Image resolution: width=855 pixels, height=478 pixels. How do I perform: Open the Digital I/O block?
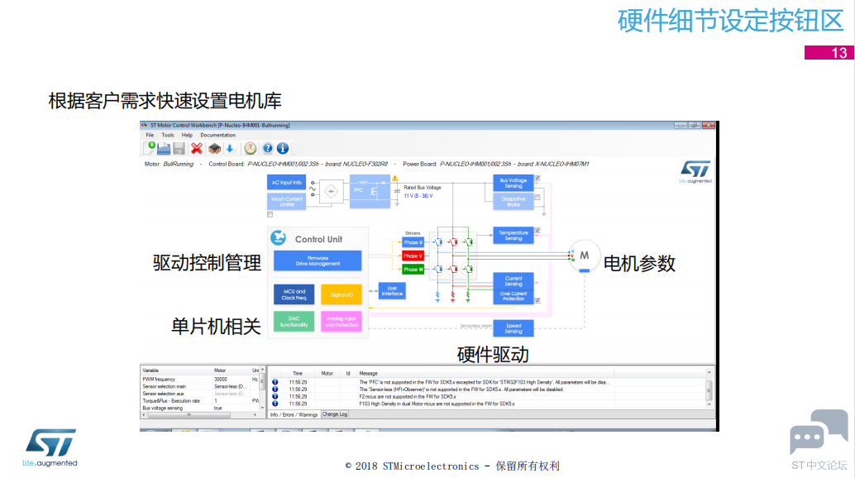point(342,294)
